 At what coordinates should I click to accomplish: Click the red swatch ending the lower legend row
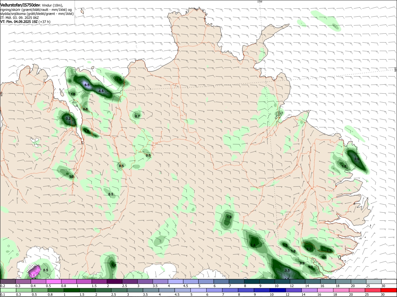pyautogui.click(x=389, y=290)
